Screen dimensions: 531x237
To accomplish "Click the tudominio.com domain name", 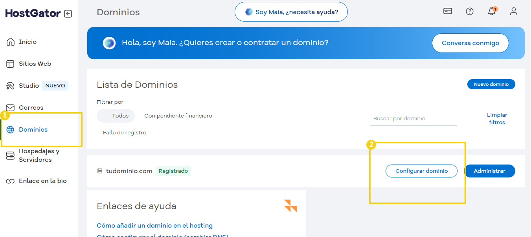I will click(129, 171).
